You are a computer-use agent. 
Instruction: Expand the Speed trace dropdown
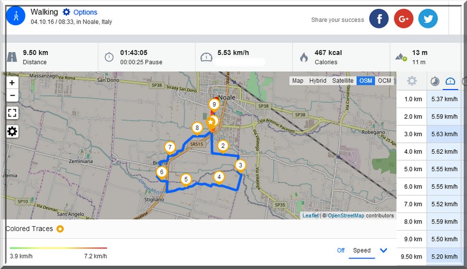coord(383,250)
